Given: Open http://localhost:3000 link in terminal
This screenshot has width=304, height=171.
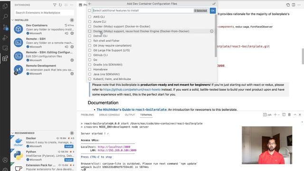Looking at the screenshot, I should tap(114, 147).
